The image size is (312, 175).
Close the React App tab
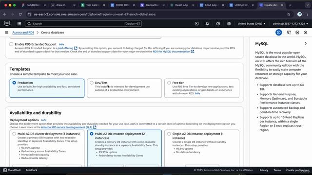pyautogui.click(x=193, y=5)
